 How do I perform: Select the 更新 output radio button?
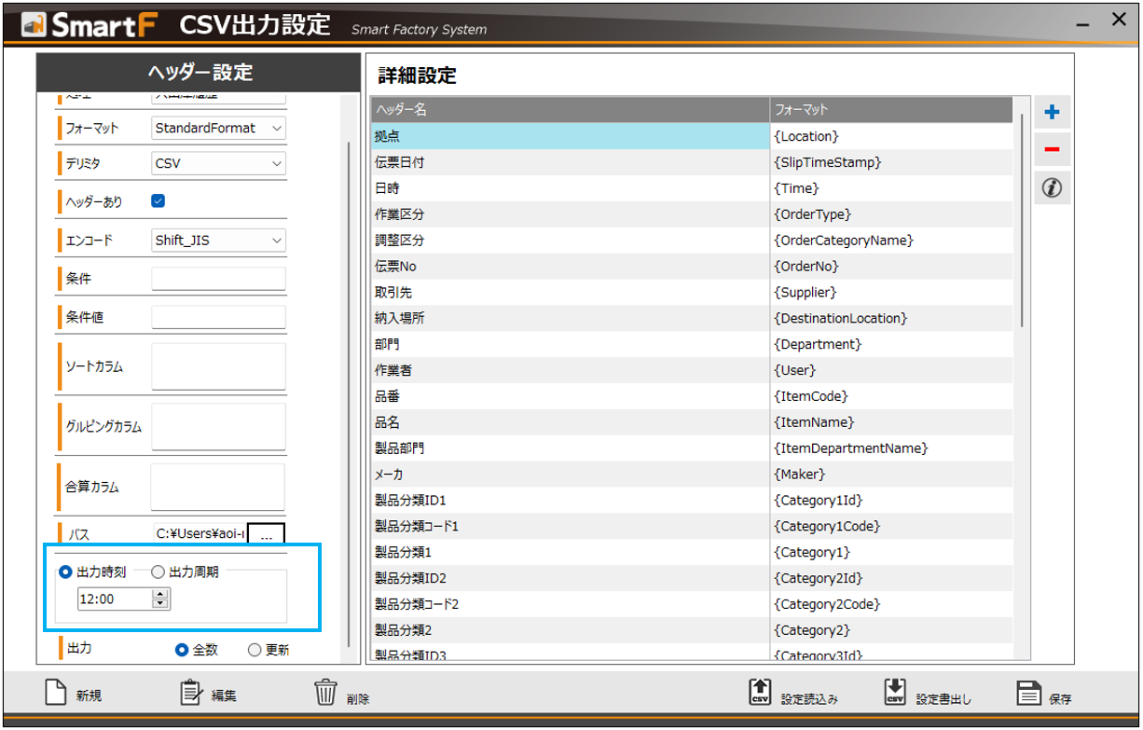click(255, 650)
